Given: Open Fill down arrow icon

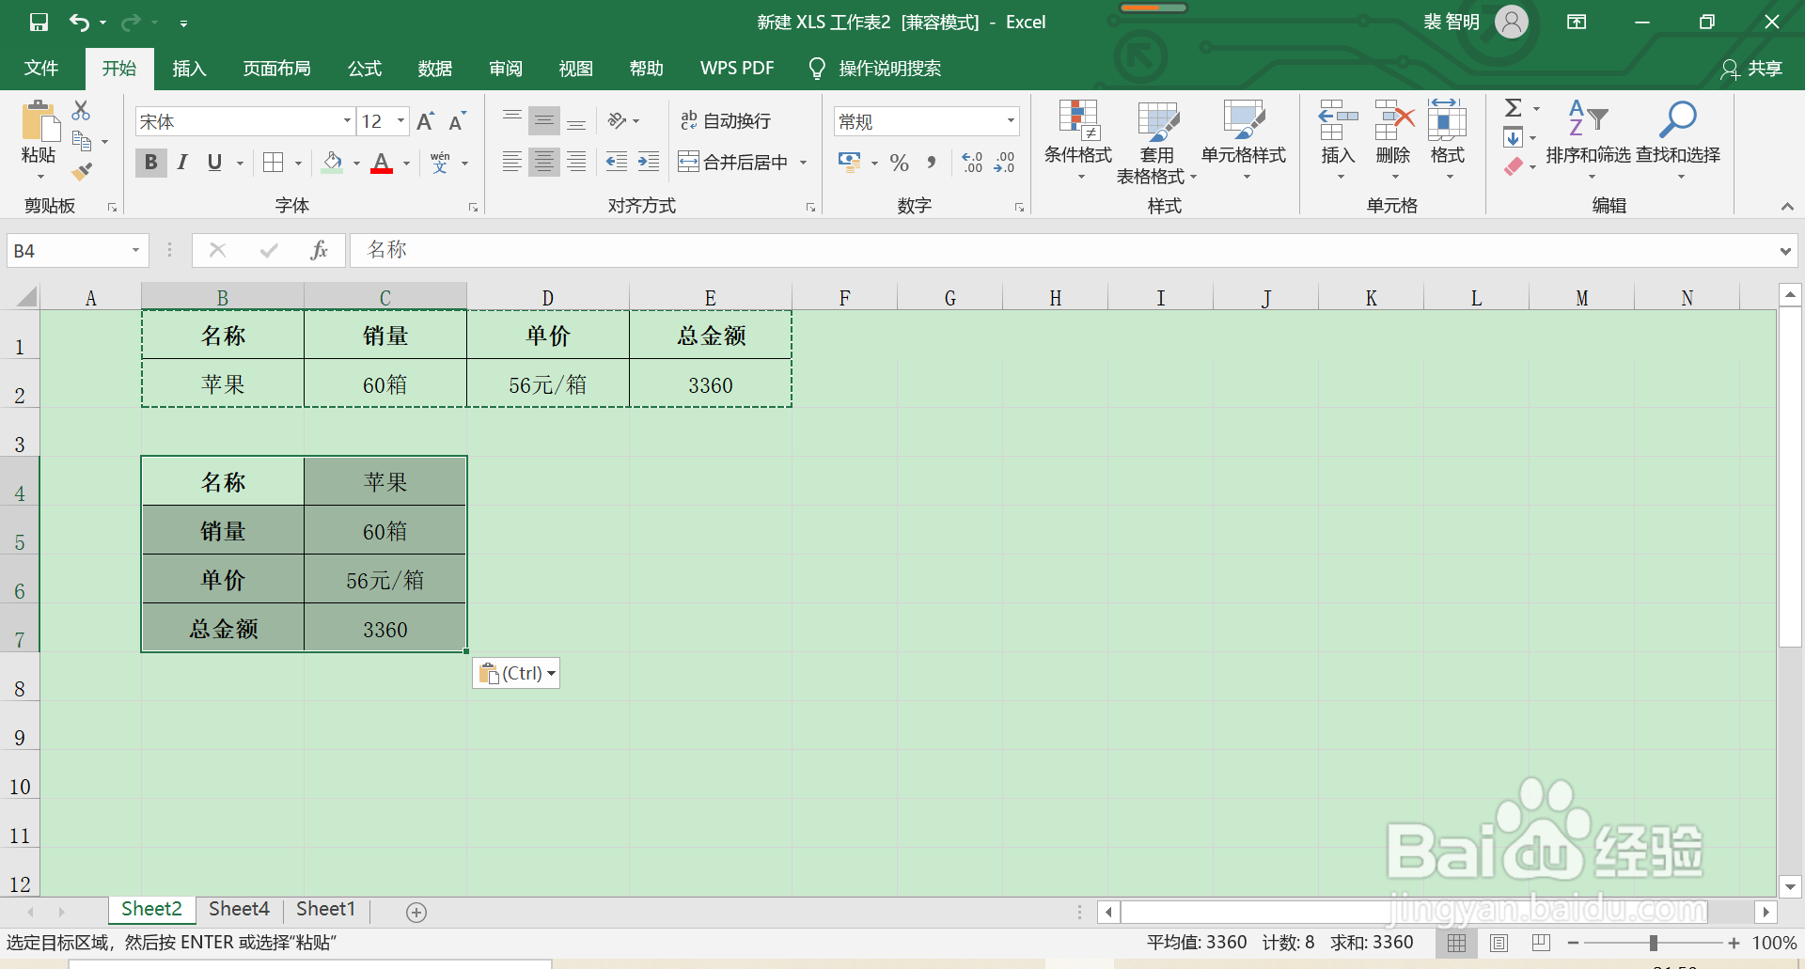Looking at the screenshot, I should click(1514, 138).
